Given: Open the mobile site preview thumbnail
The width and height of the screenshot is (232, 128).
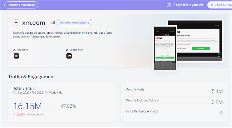Looking at the screenshot, I should pos(165,48).
